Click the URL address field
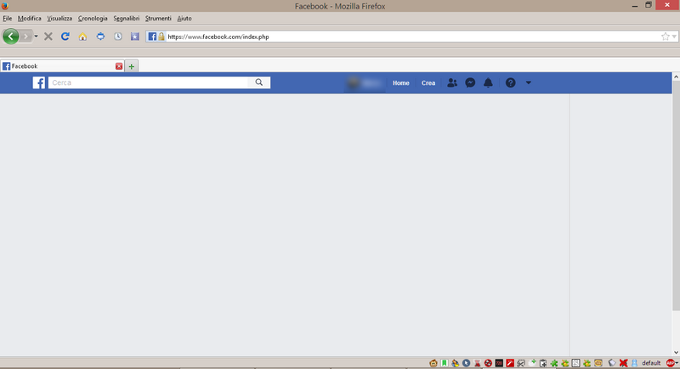Viewport: 680px width, 369px height. pyautogui.click(x=412, y=37)
